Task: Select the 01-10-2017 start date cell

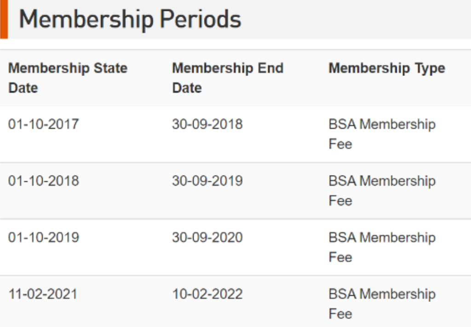Action: click(x=43, y=124)
